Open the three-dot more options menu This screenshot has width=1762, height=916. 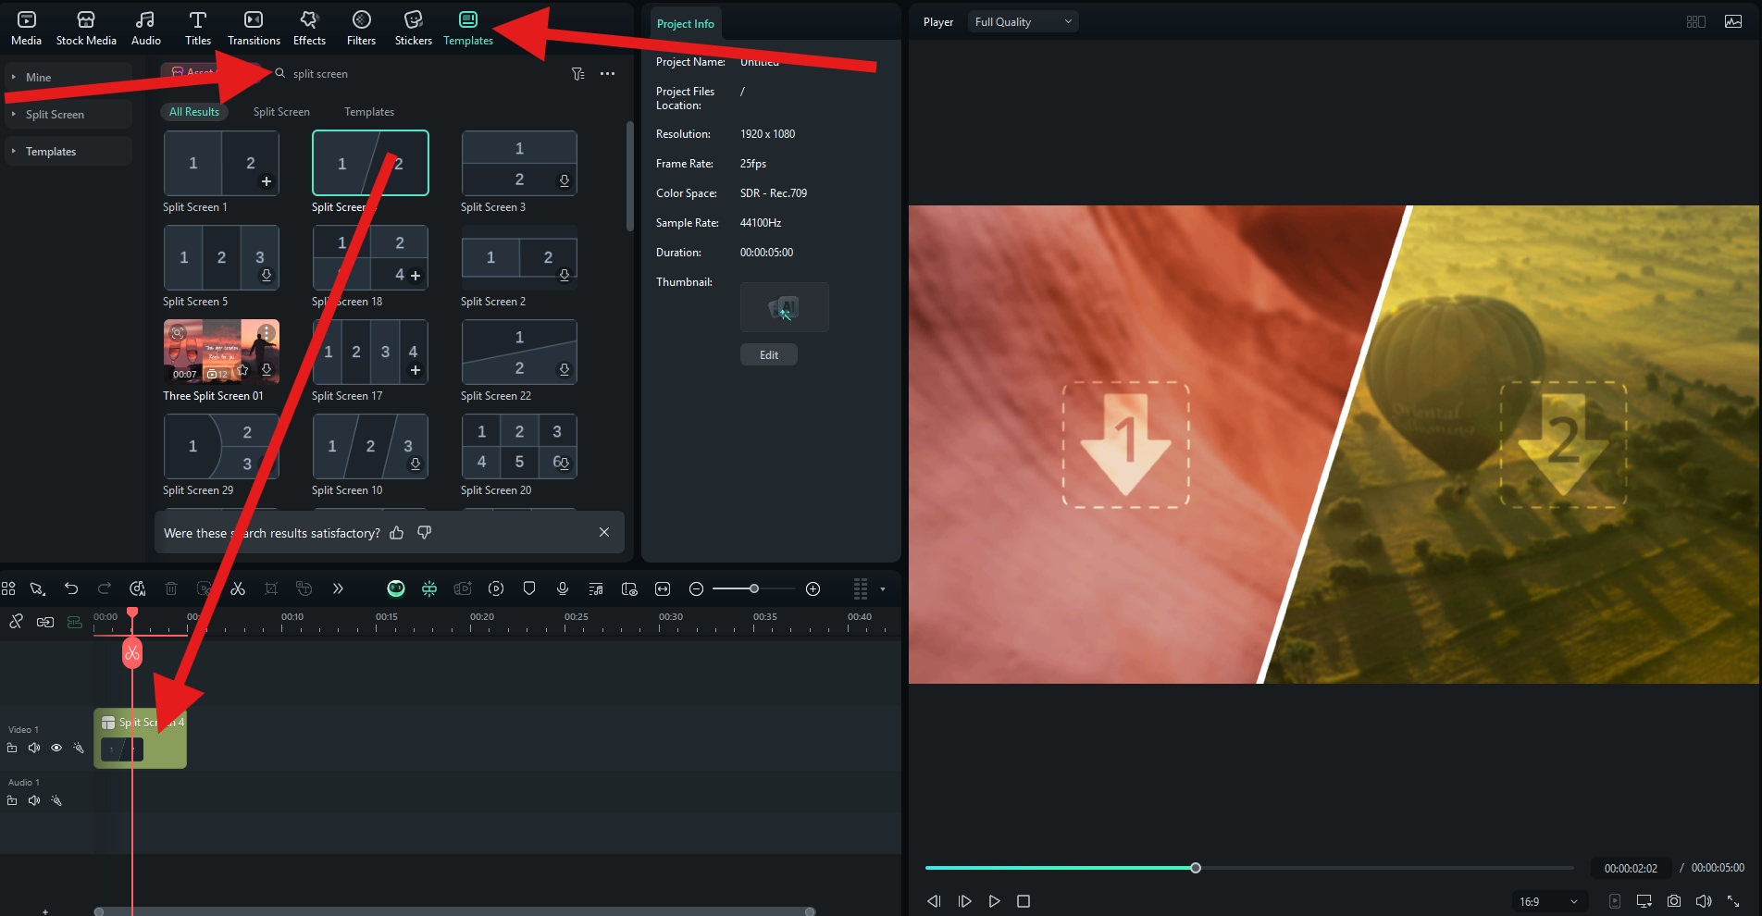pyautogui.click(x=607, y=74)
